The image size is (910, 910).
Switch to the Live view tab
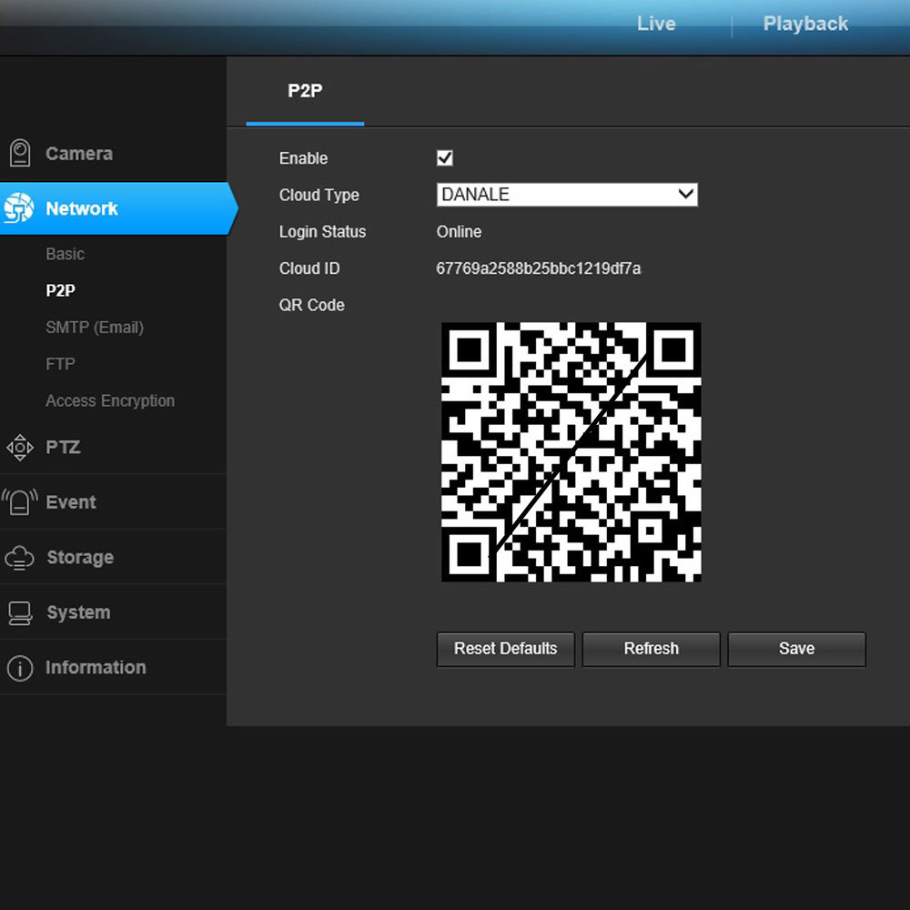[656, 24]
